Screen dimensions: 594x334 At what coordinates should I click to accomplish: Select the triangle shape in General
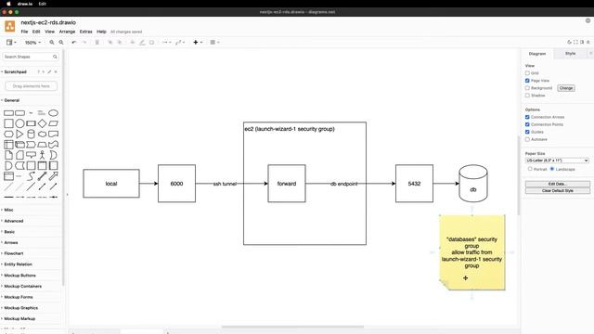(19, 134)
